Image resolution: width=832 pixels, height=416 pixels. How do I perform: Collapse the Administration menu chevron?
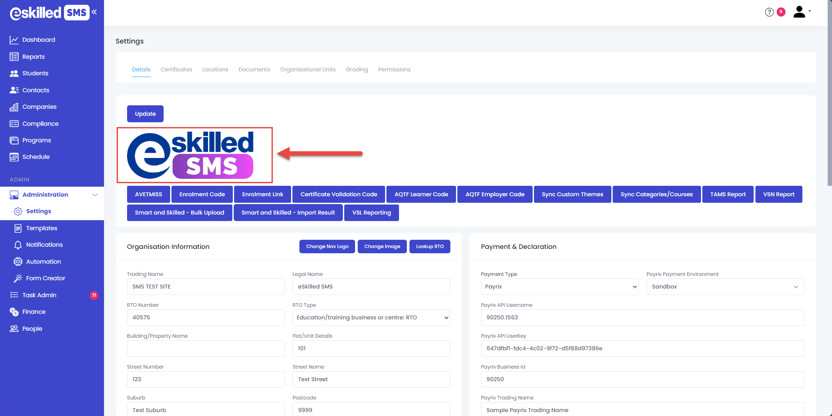tap(95, 195)
